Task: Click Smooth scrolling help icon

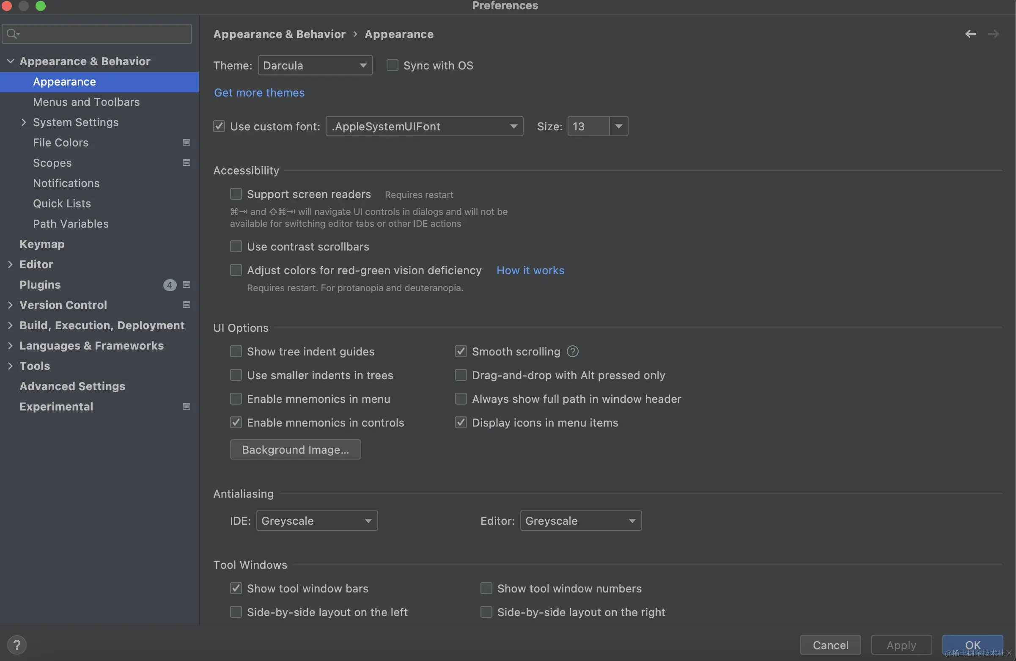Action: (572, 351)
